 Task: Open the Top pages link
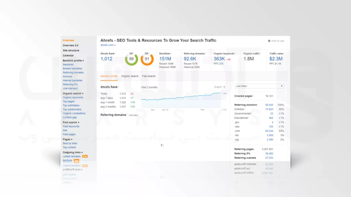pos(69,101)
